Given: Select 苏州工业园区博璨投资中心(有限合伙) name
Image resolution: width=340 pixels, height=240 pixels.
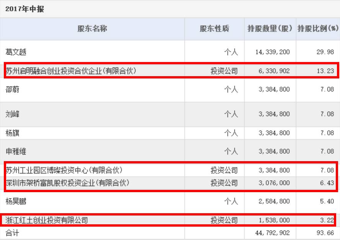Looking at the screenshot, I should tap(64, 170).
